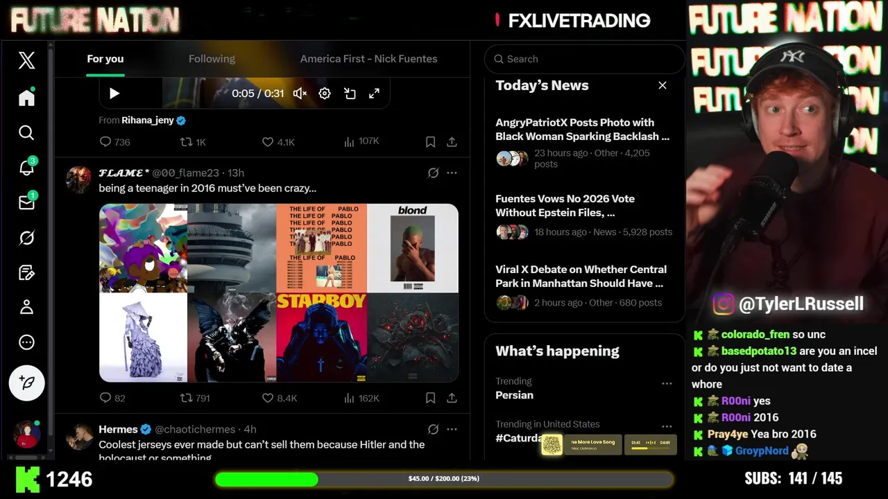Click the white Post compose button
This screenshot has height=499, width=888.
click(26, 383)
